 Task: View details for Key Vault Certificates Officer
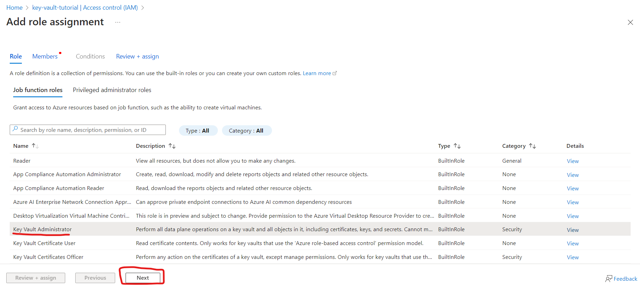click(573, 257)
